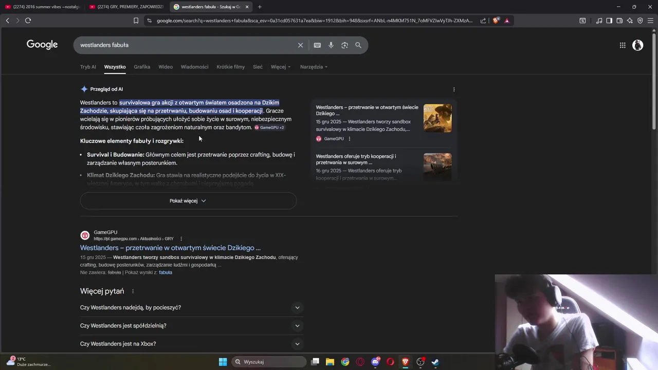This screenshot has height=370, width=658.
Task: Close the westlanders fabuła browser tab
Action: pyautogui.click(x=247, y=7)
